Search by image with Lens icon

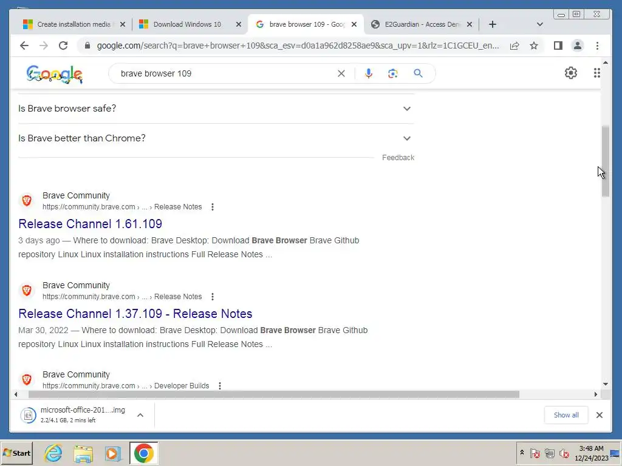393,73
